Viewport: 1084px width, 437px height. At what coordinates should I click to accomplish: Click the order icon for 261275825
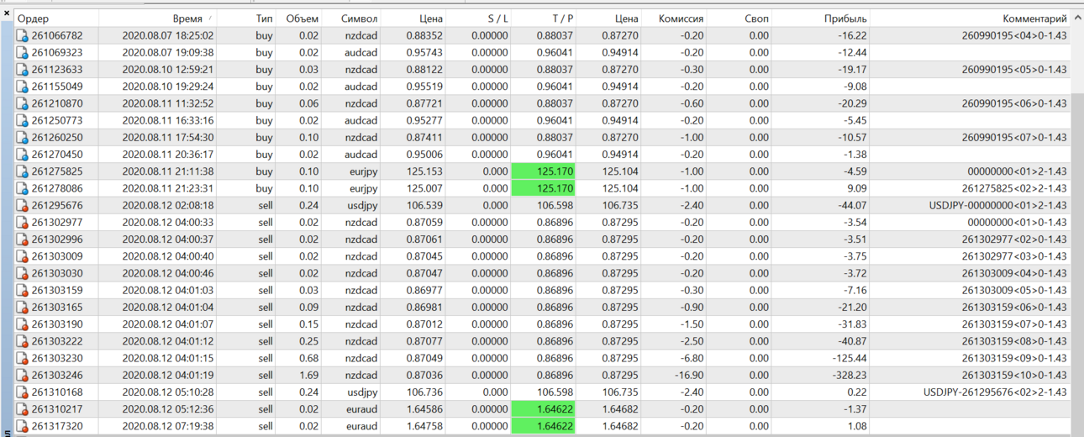tap(23, 171)
